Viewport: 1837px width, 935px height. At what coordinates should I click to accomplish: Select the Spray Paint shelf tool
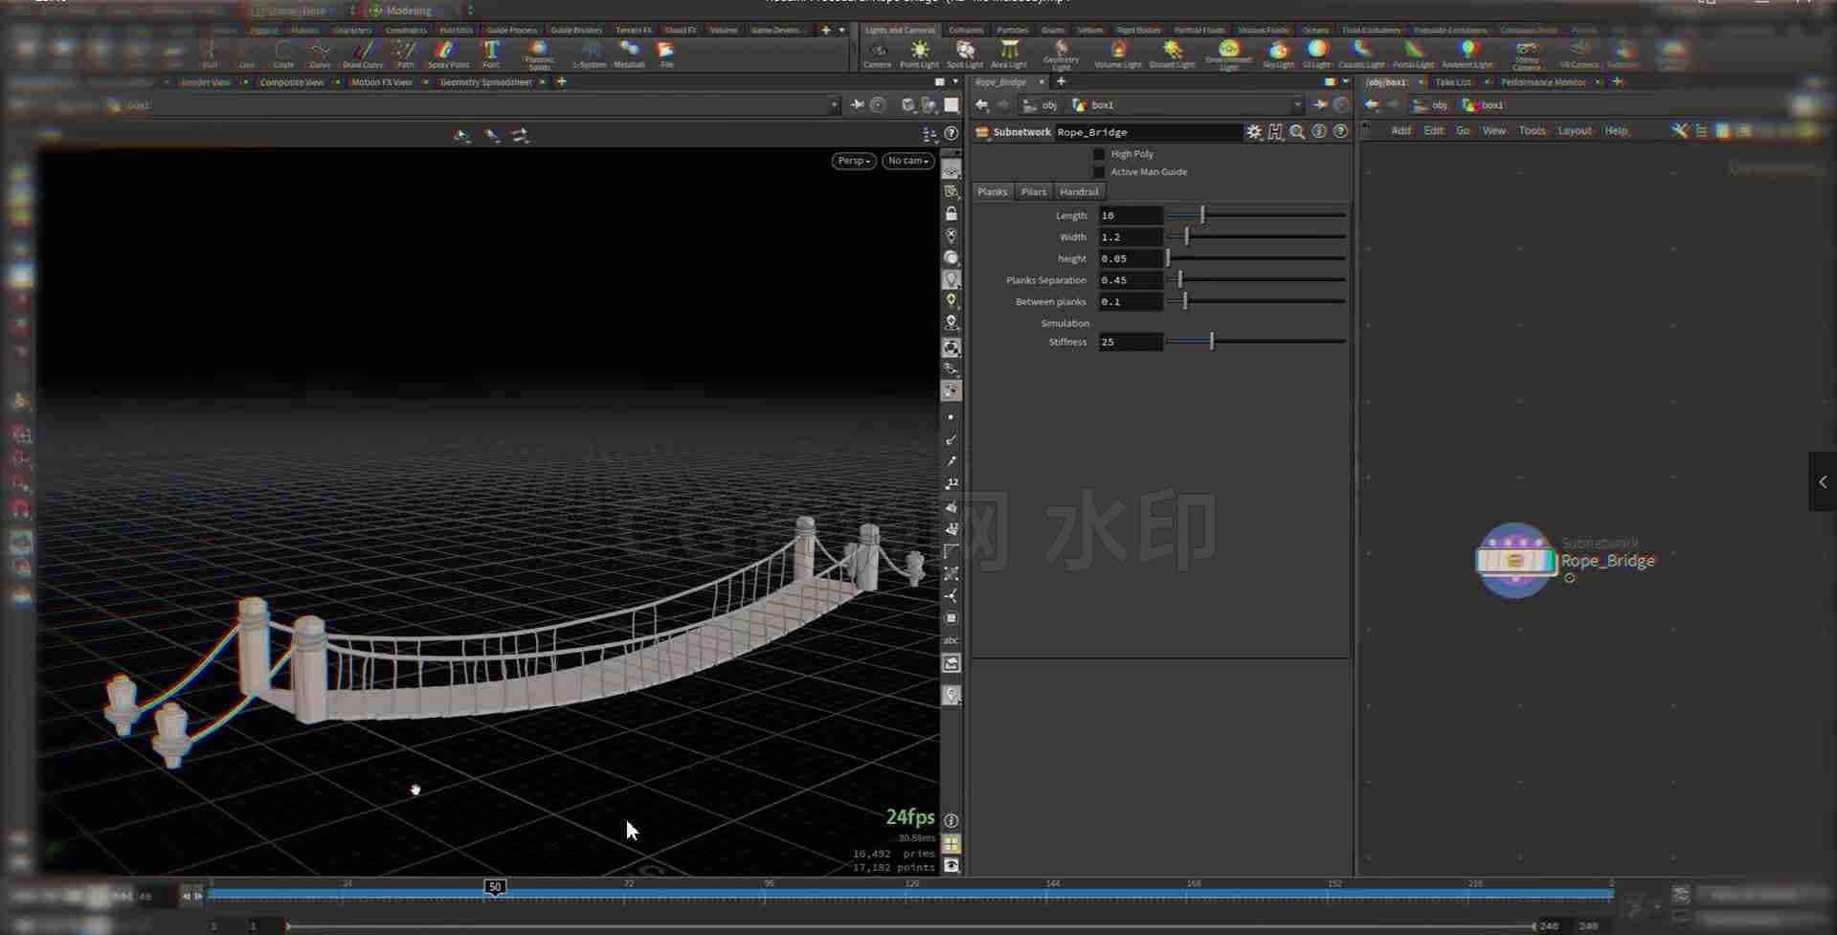pyautogui.click(x=447, y=55)
